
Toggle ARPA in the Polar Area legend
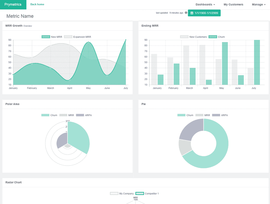tap(84, 115)
